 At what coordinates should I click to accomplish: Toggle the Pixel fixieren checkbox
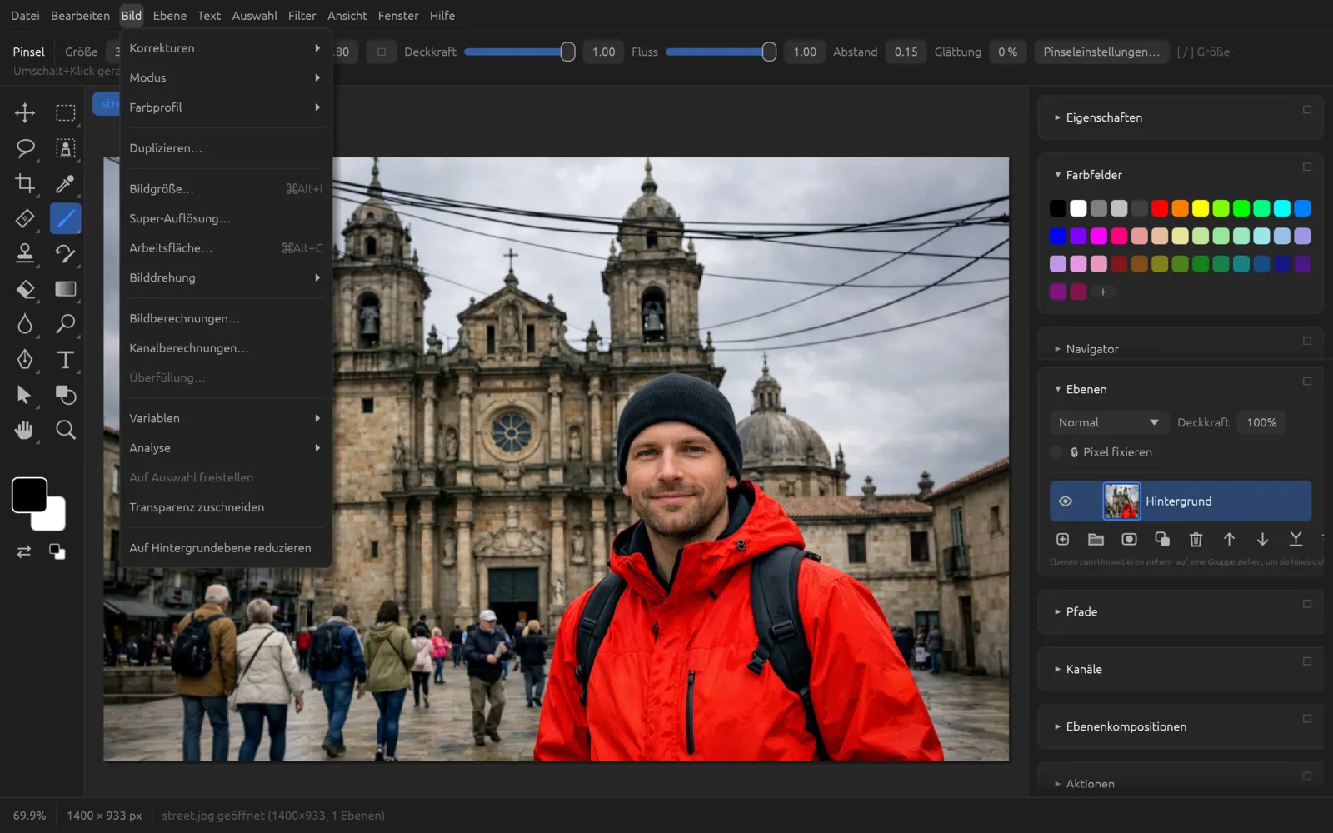[1056, 452]
